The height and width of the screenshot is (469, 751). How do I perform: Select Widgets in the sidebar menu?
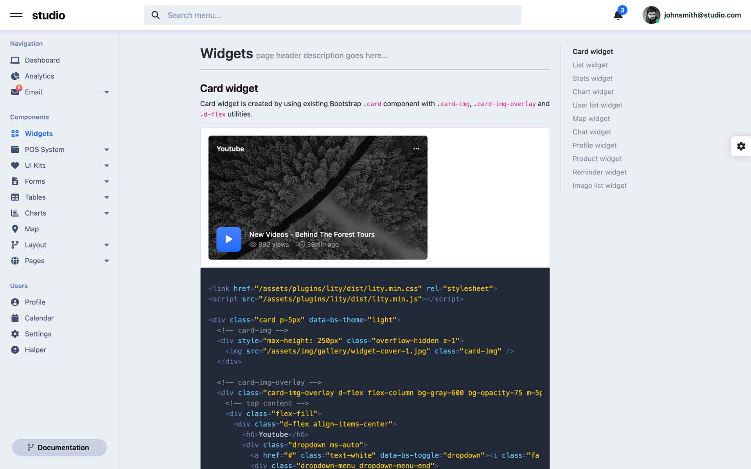(x=38, y=134)
